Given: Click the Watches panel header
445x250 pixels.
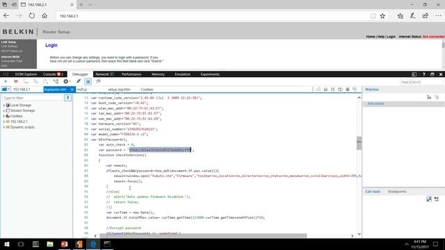Looking at the screenshot, I should pyautogui.click(x=372, y=90).
